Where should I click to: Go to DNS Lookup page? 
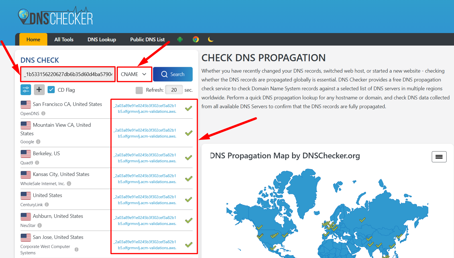point(102,39)
